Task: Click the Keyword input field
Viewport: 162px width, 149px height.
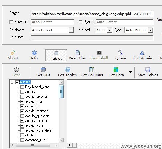Action: tap(52, 22)
